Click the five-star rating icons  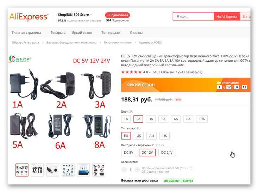131,72
